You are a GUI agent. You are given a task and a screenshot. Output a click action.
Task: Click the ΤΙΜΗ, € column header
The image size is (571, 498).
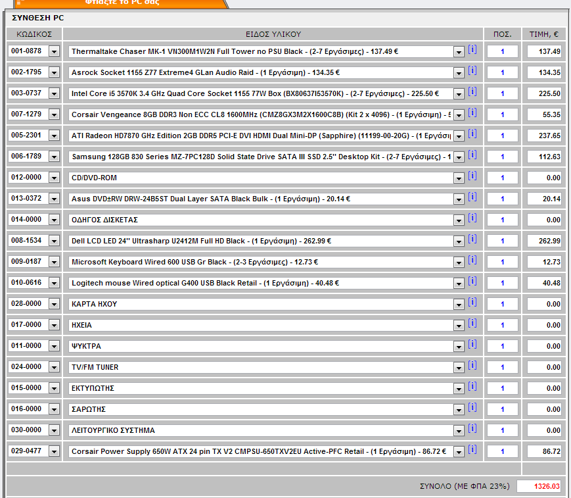543,34
